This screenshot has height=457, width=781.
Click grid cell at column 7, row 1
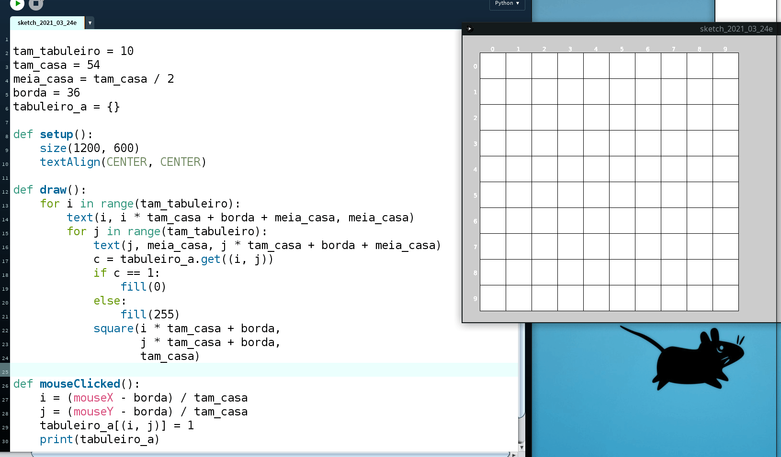pos(674,92)
